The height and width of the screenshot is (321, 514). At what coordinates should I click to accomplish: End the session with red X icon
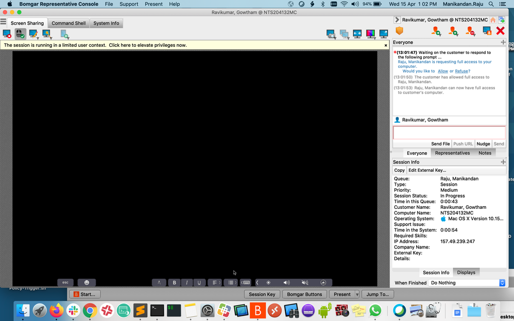(x=501, y=31)
